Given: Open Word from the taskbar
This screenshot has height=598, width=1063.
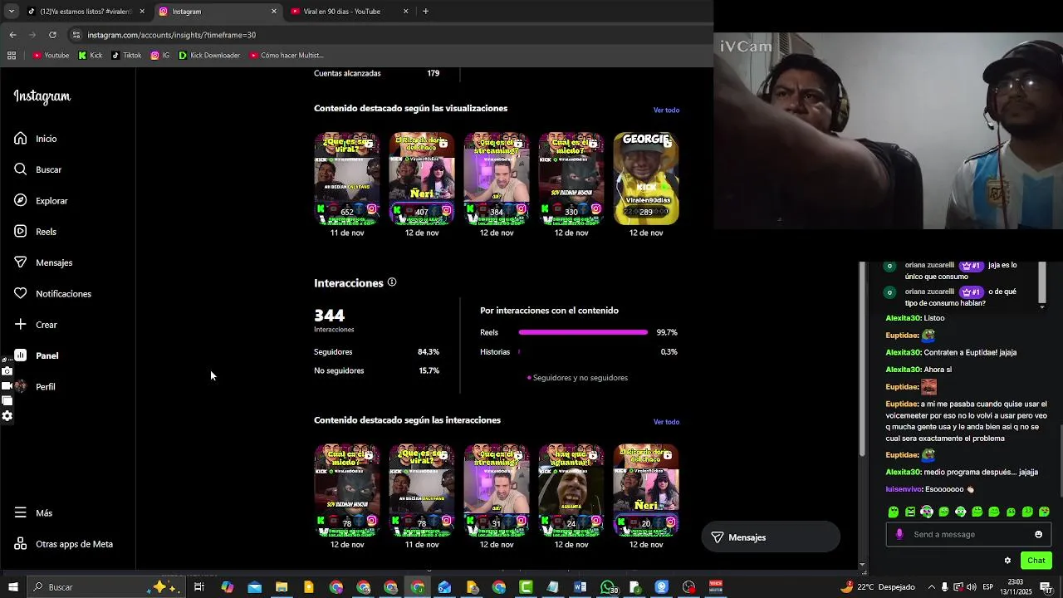Looking at the screenshot, I should (580, 587).
